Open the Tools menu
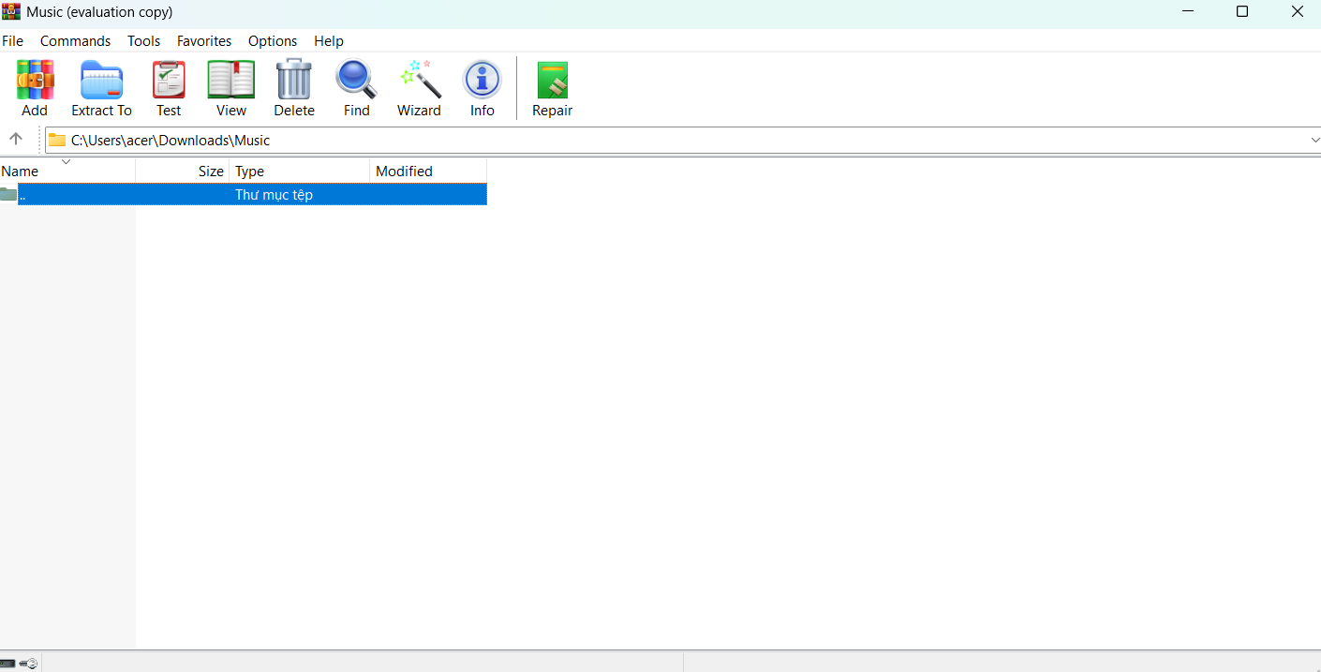 pyautogui.click(x=143, y=40)
